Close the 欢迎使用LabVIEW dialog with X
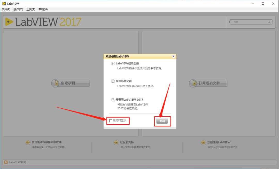279x169 pixels. coord(174,56)
